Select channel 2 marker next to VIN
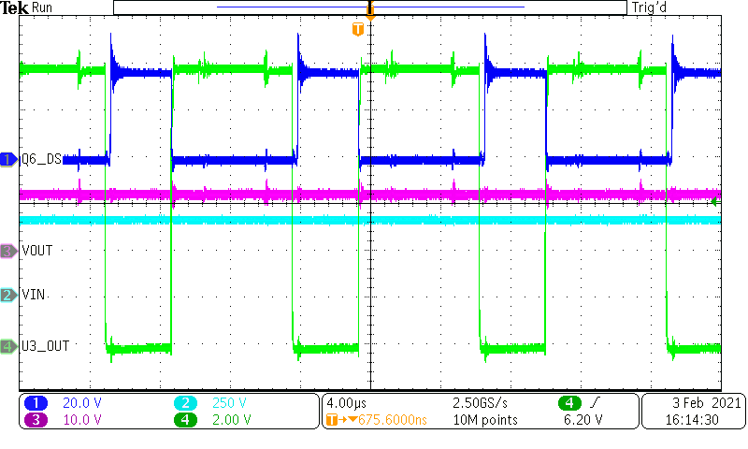 point(8,296)
